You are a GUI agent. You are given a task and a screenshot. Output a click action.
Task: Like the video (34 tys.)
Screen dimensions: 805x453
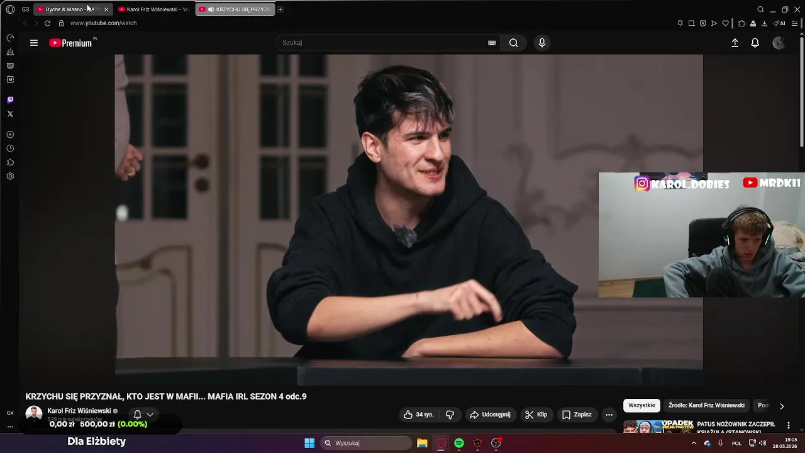(x=418, y=415)
